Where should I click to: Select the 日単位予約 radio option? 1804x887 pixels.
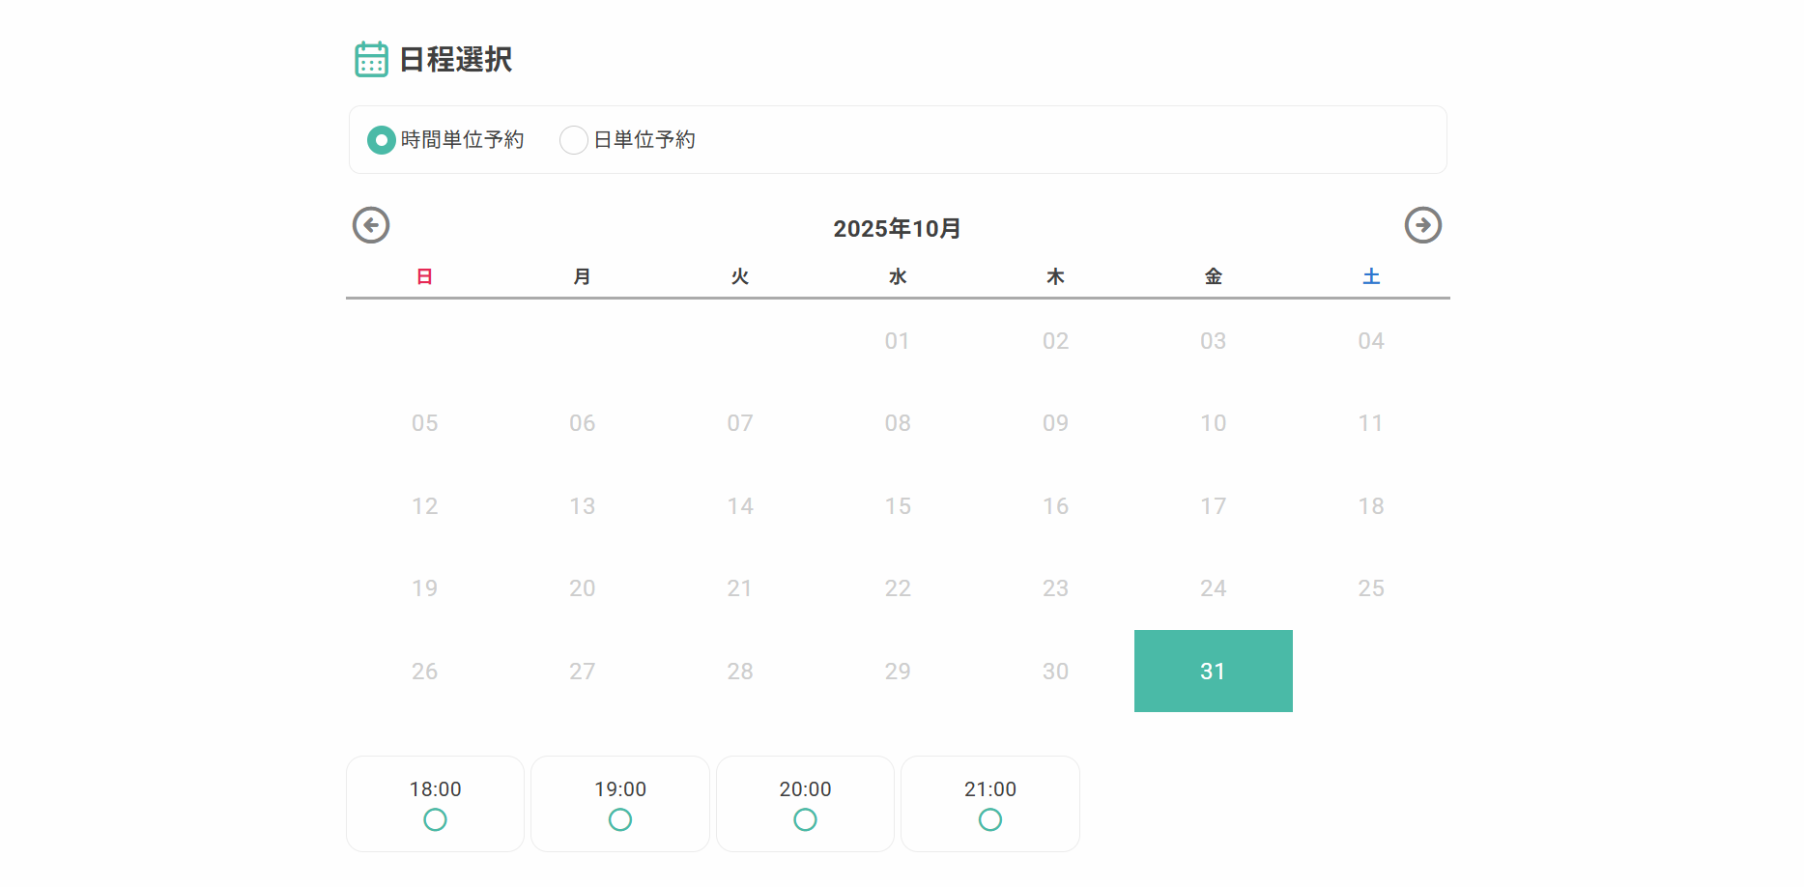574,140
